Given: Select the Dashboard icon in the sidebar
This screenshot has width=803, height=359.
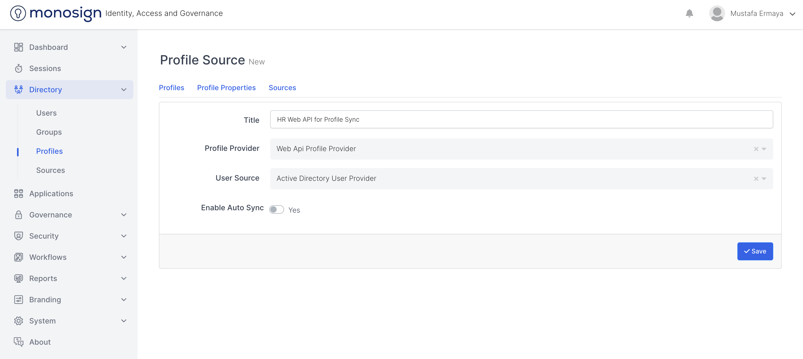Looking at the screenshot, I should pos(18,47).
